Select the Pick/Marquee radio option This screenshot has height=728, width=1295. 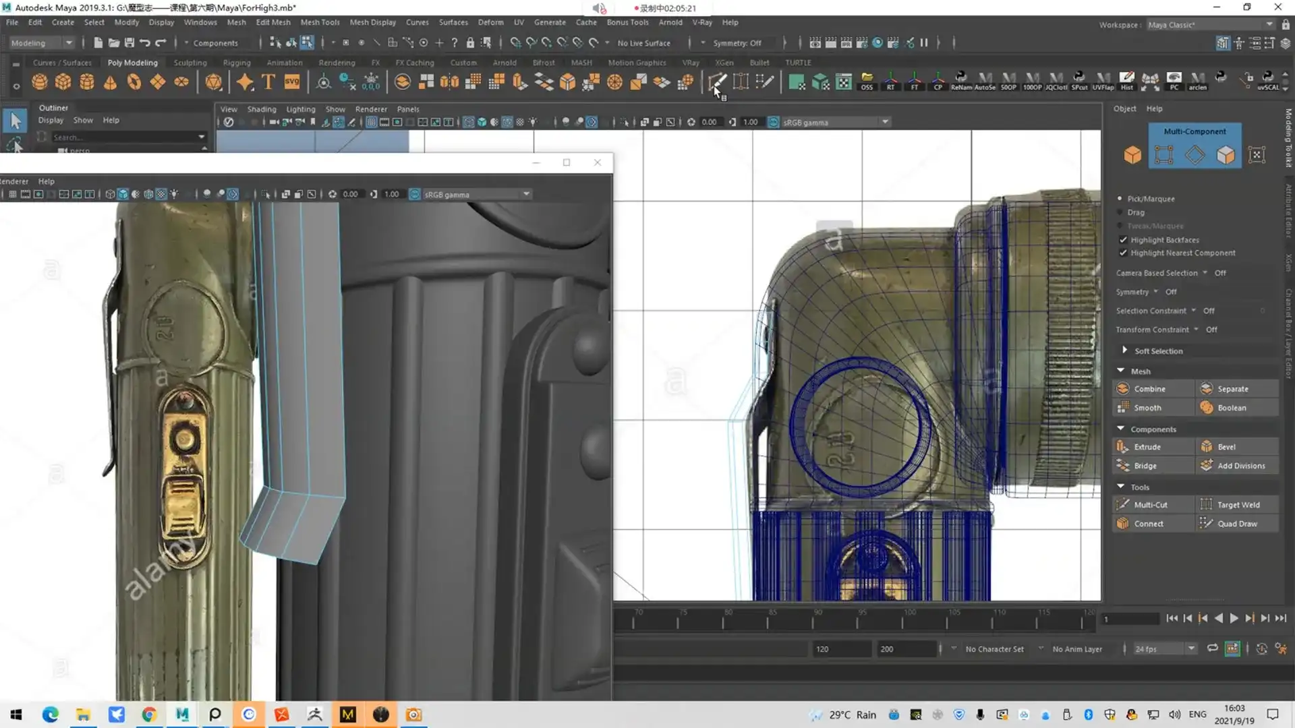pyautogui.click(x=1120, y=199)
